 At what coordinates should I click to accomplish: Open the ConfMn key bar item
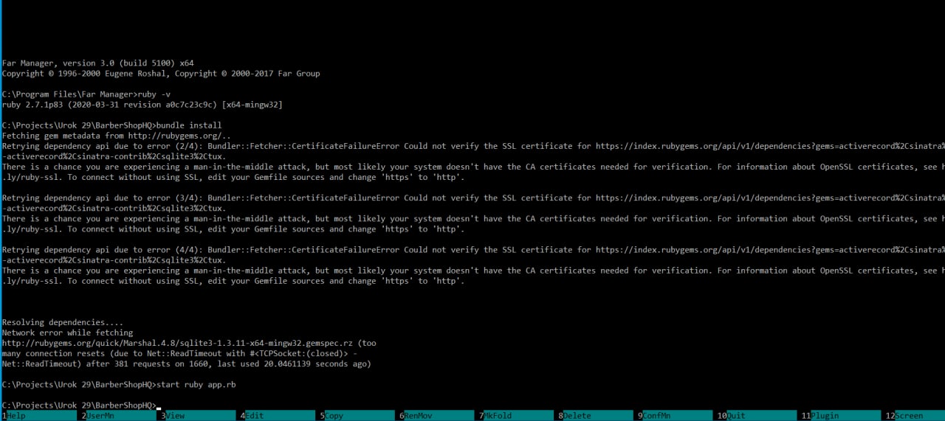tap(678, 416)
